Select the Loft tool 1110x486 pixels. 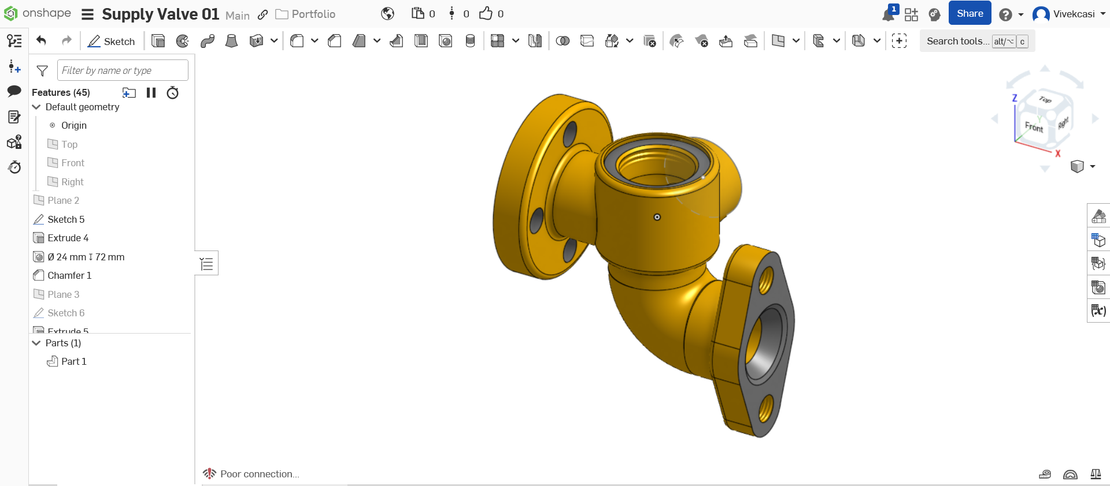(x=231, y=41)
